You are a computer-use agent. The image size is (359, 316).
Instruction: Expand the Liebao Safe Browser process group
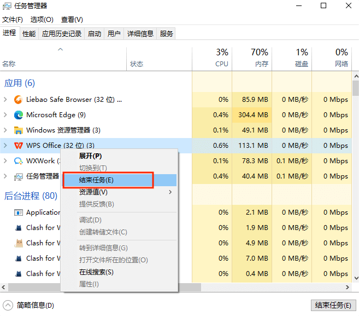(5, 100)
